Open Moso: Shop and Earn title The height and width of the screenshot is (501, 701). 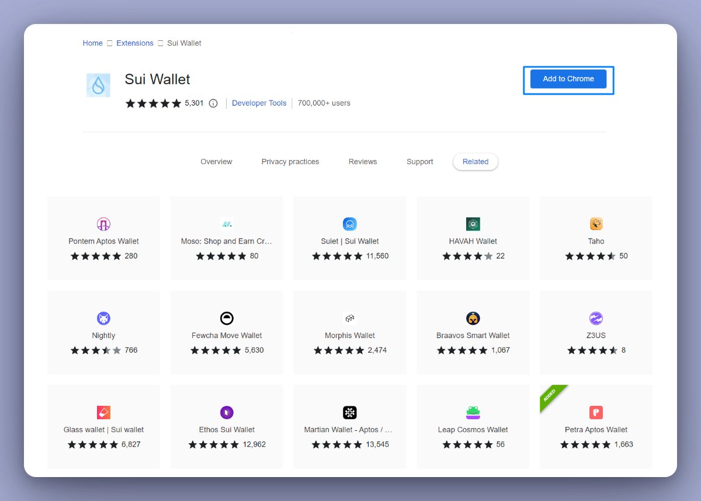tap(227, 241)
